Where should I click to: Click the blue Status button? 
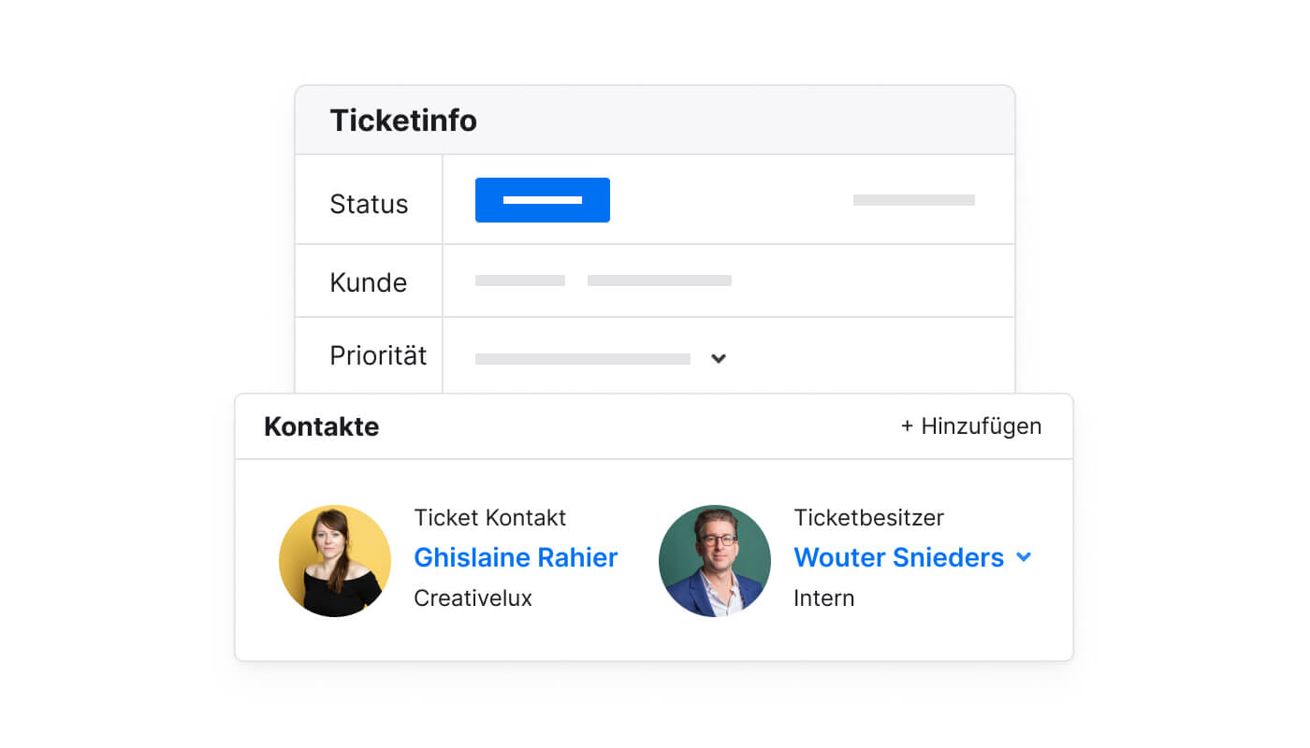click(543, 200)
